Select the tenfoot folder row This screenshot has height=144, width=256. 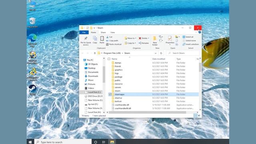pyautogui.click(x=153, y=101)
